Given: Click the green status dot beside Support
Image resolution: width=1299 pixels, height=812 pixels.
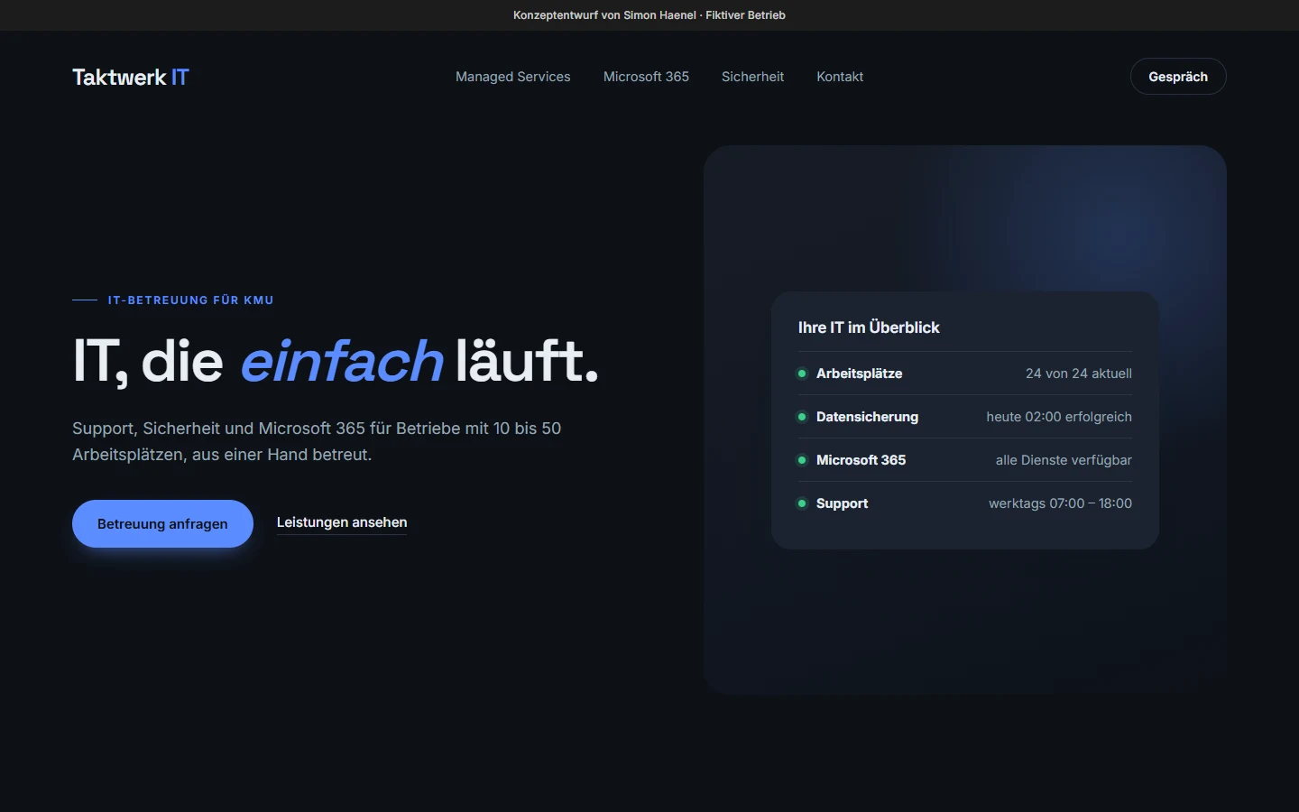Looking at the screenshot, I should 802,503.
